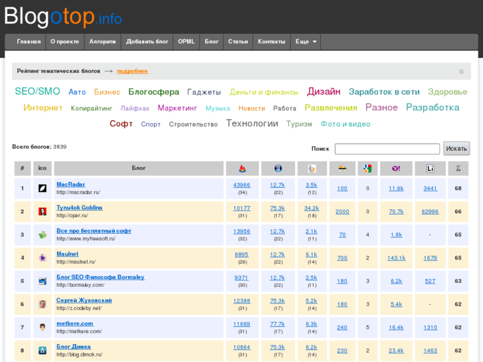This screenshot has height=362, width=483.
Task: Collapse the rating info box square icon
Action: click(461, 72)
